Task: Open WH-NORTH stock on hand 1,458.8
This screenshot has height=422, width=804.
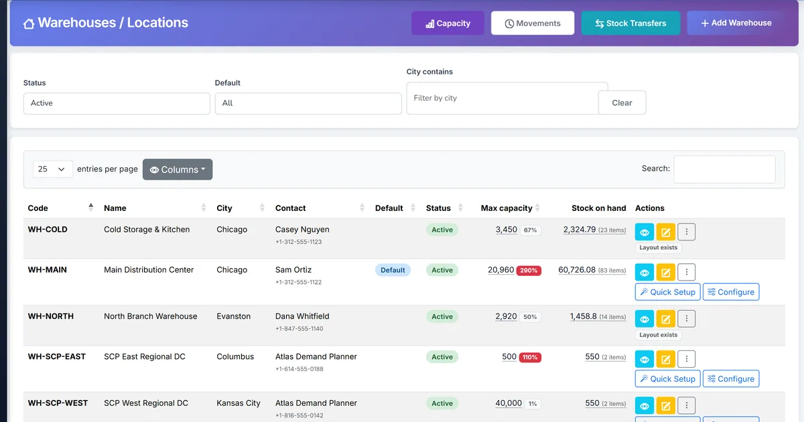Action: coord(584,316)
